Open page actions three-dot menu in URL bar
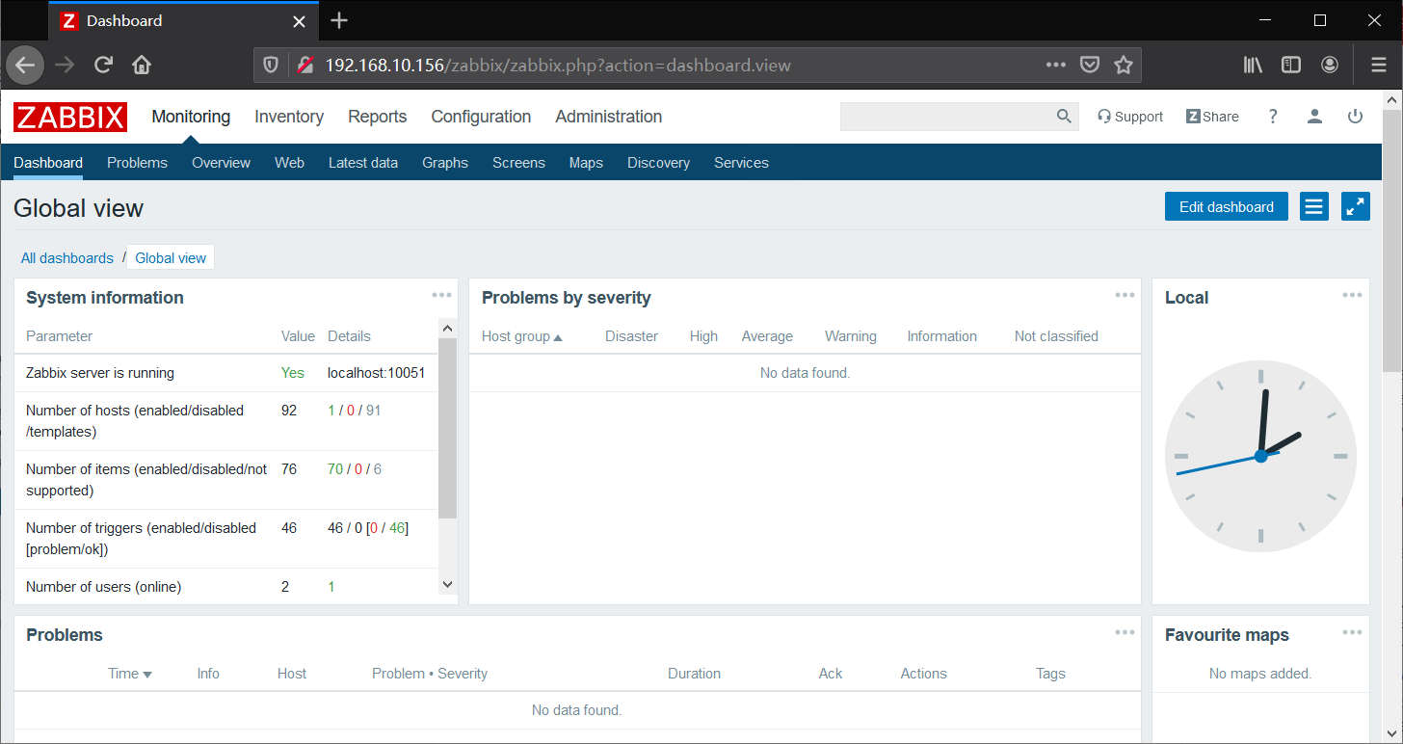 (1056, 66)
